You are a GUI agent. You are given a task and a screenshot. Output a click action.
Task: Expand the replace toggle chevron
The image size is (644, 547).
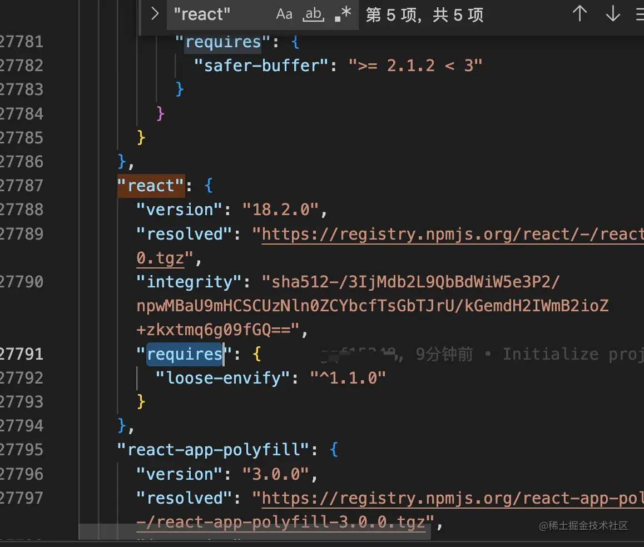coord(155,14)
